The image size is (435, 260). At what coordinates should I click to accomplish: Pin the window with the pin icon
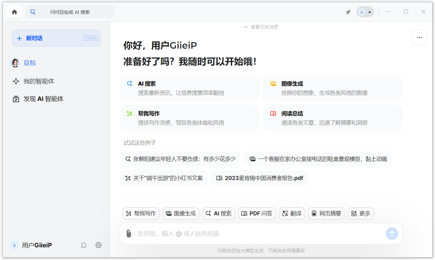pos(348,12)
